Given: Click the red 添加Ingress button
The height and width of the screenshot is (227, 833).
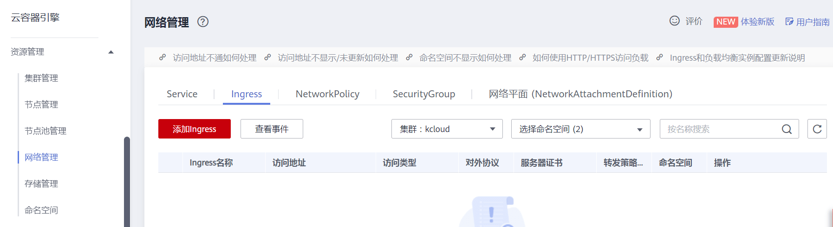Looking at the screenshot, I should pyautogui.click(x=195, y=129).
